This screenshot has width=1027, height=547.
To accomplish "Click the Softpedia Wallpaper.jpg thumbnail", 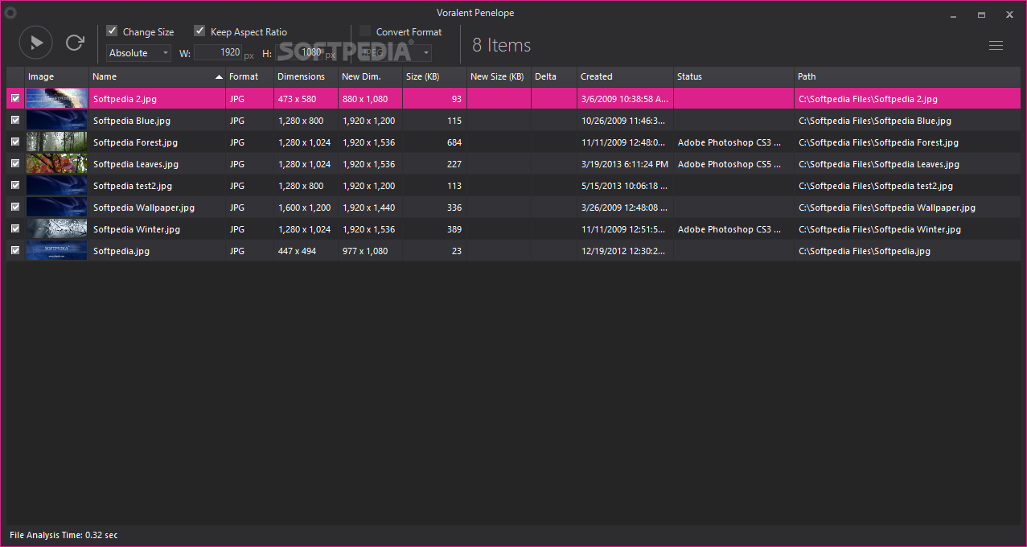I will [56, 207].
